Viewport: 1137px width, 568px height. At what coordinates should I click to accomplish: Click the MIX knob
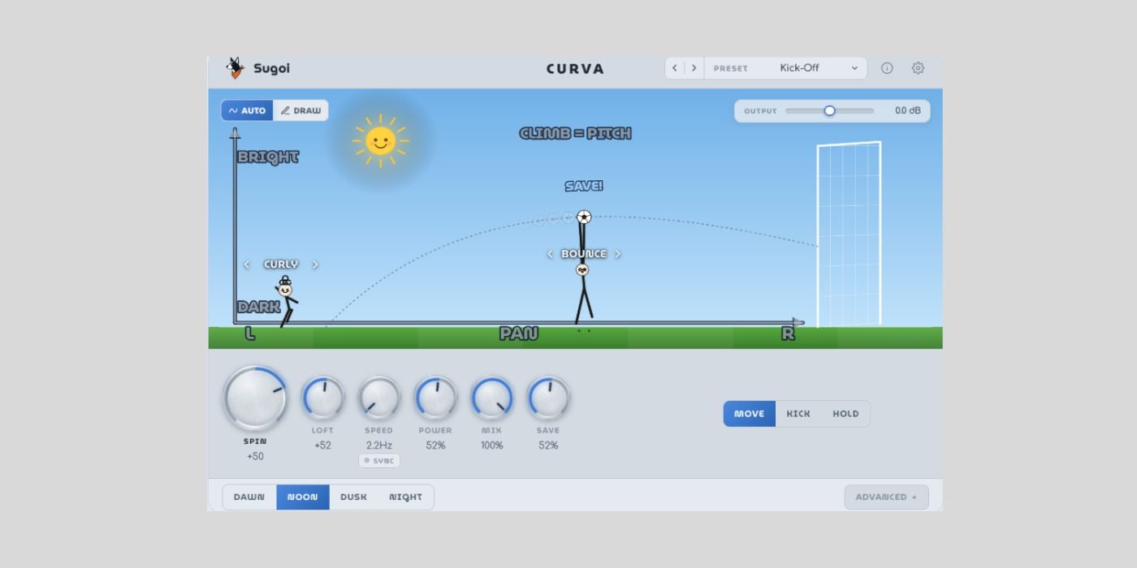(492, 398)
